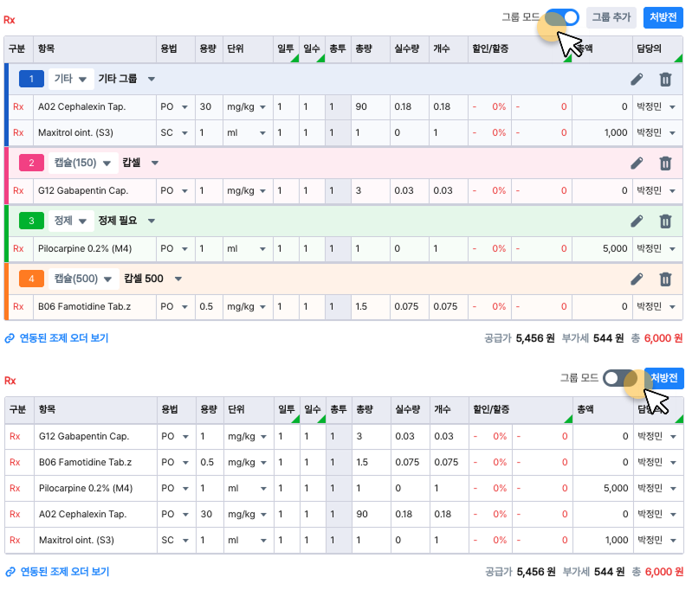This screenshot has height=590, width=692.
Task: Select B06 Famotidine Tab.z in ungrouped table
Action: pyautogui.click(x=85, y=463)
